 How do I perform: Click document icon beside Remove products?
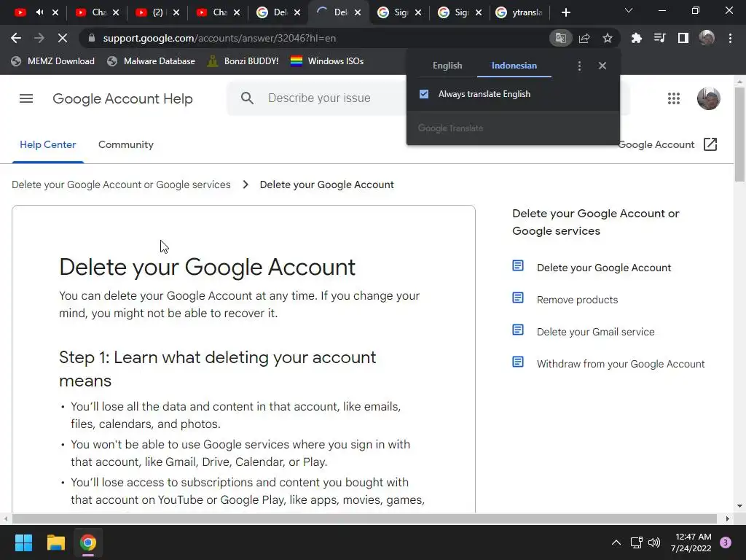point(518,298)
